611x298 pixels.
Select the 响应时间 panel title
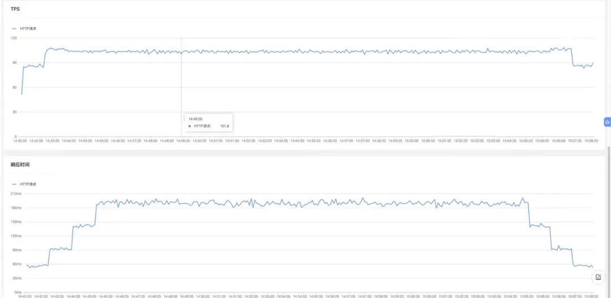pyautogui.click(x=20, y=165)
